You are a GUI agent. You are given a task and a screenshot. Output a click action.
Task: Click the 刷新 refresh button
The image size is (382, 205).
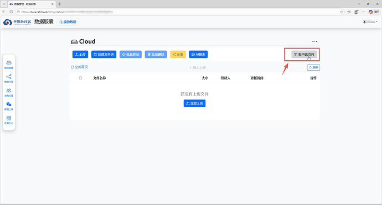tap(313, 67)
